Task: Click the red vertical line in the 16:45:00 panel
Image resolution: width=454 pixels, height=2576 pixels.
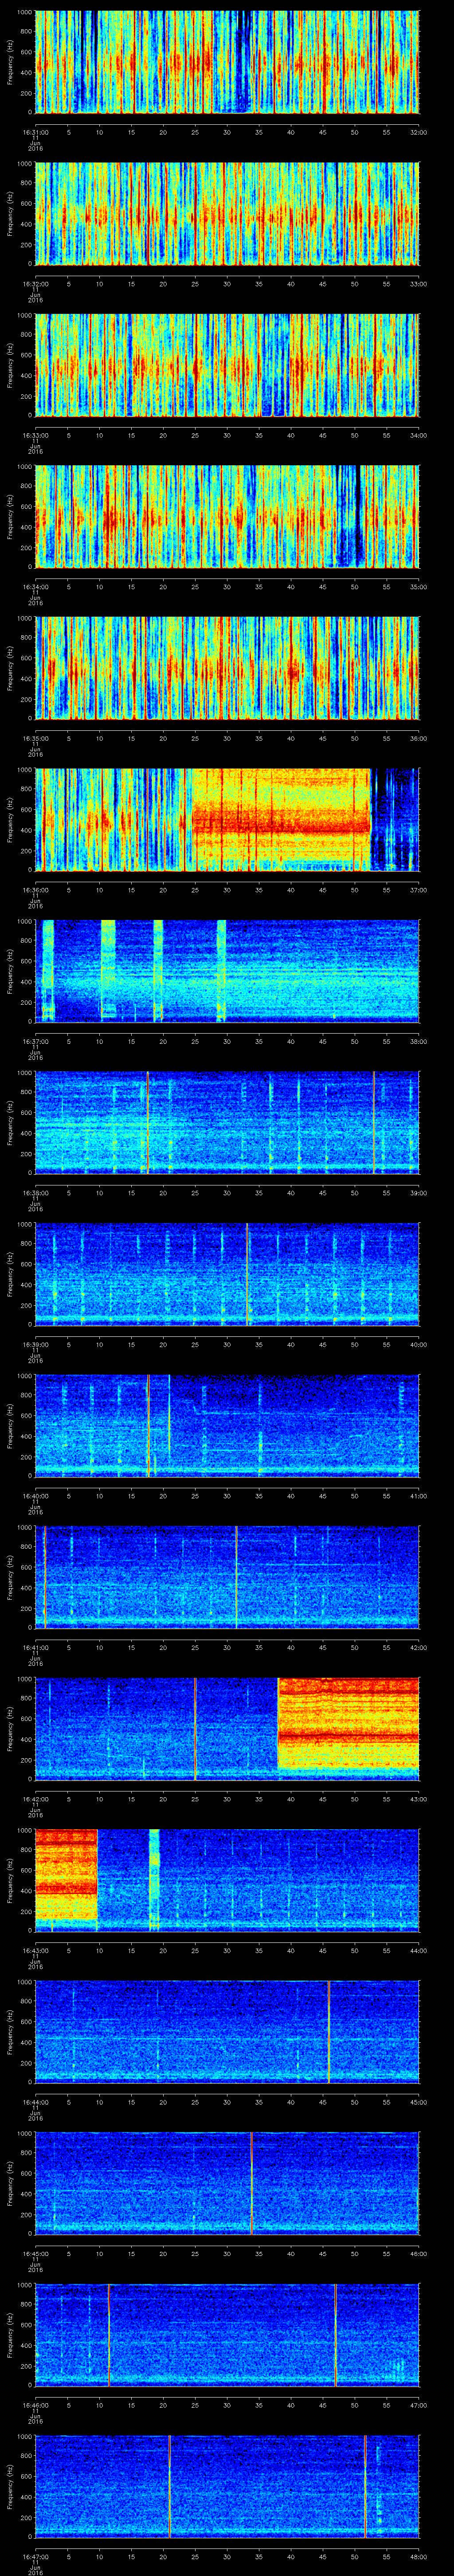Action: [x=251, y=2184]
